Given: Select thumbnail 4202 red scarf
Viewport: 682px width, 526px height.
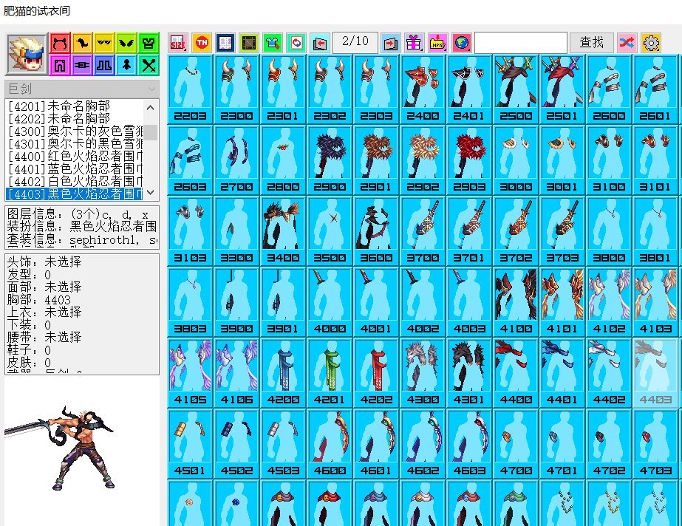Looking at the screenshot, I should point(376,372).
